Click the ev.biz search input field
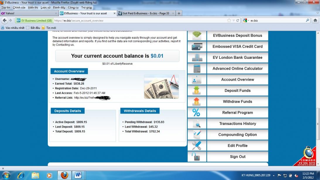Screen dimensions: 320x180 click(x=277, y=20)
